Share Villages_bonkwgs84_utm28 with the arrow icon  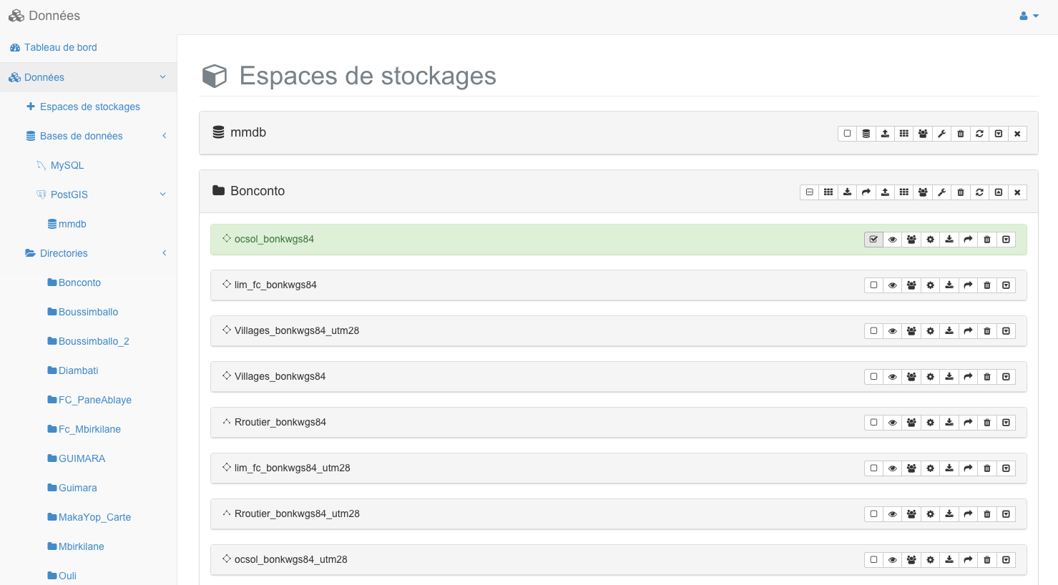click(x=968, y=331)
